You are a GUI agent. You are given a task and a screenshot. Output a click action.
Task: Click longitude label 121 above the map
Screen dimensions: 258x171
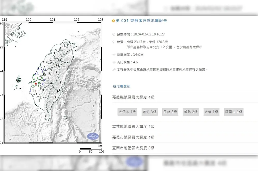(53, 20)
